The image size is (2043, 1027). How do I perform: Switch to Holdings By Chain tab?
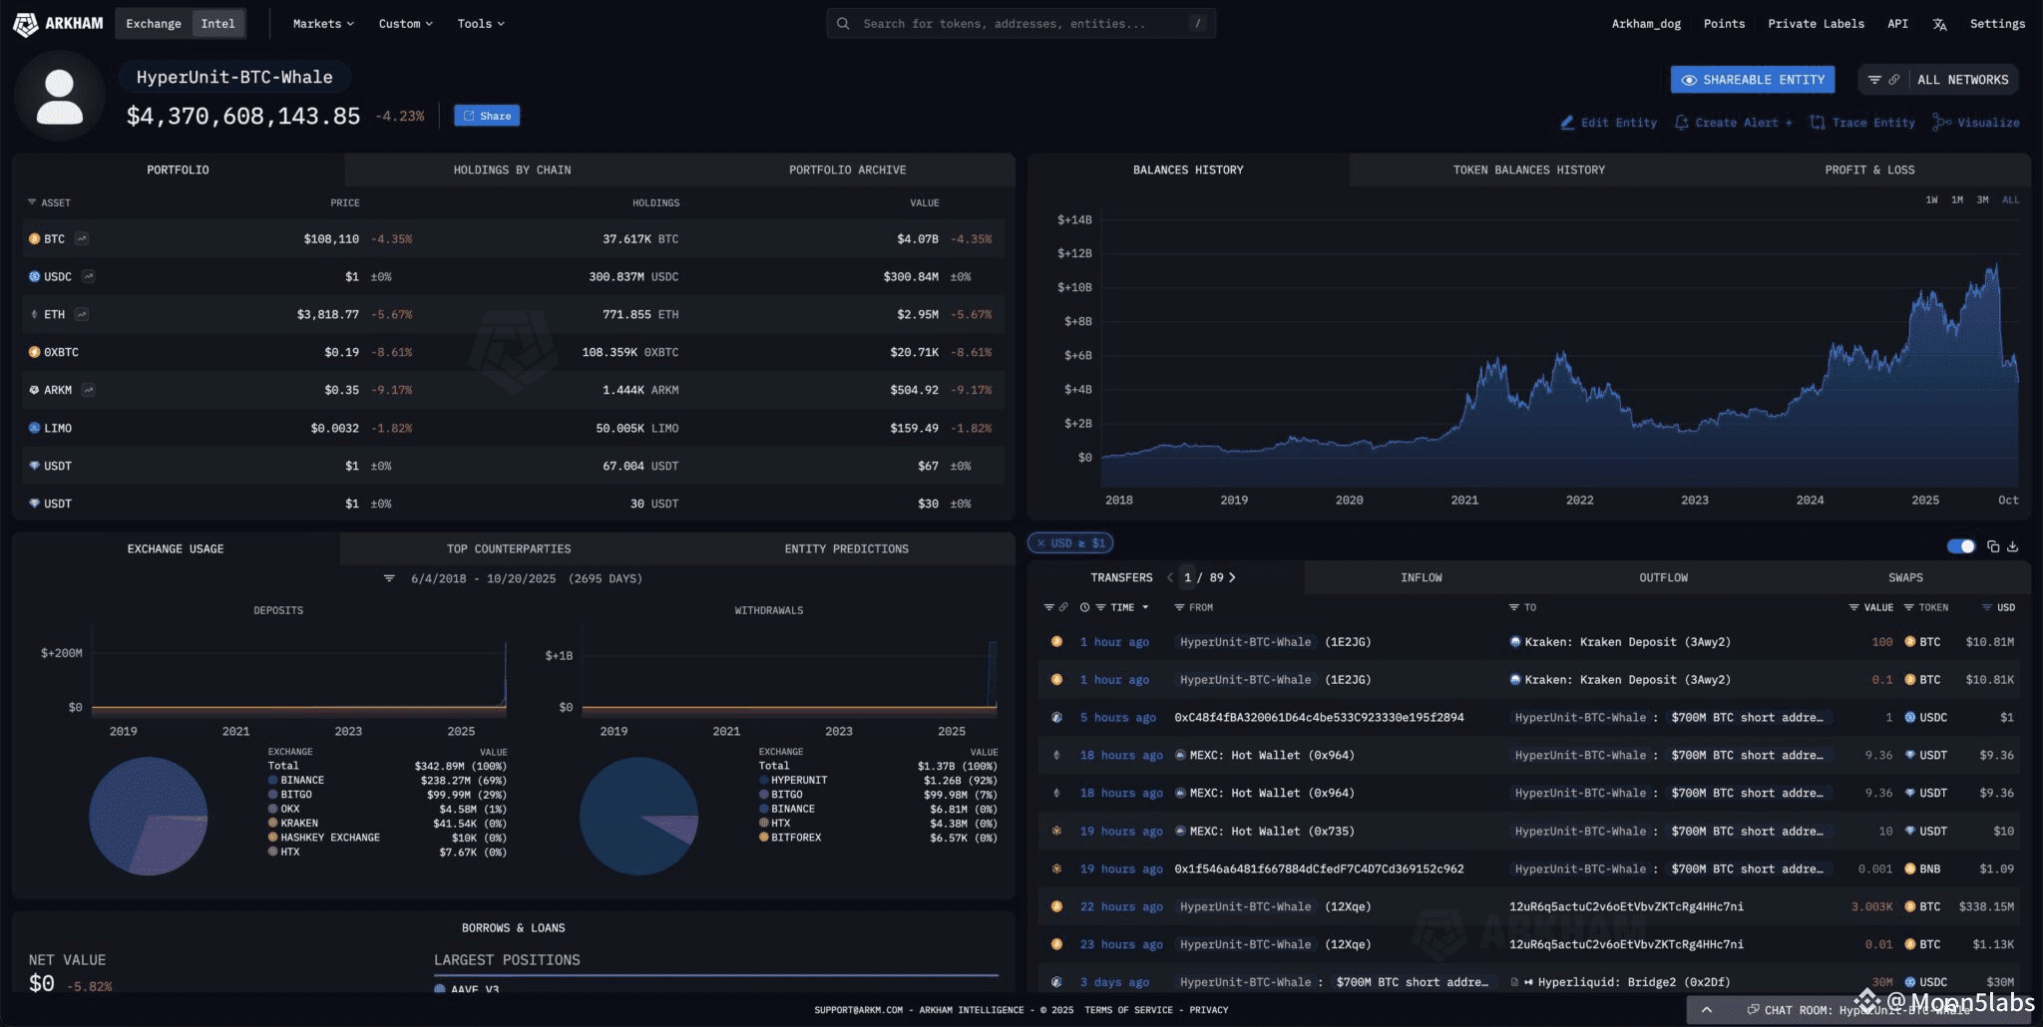[512, 171]
